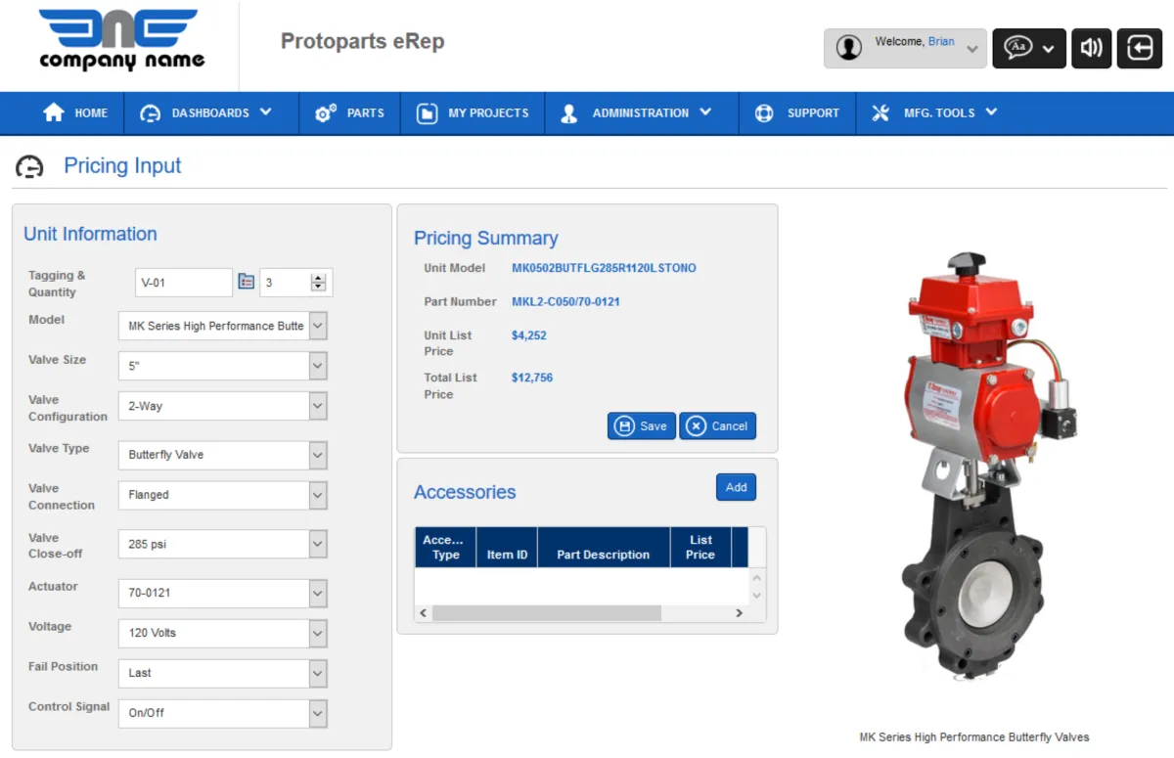
Task: Expand the Valve Size dropdown
Action: point(317,366)
